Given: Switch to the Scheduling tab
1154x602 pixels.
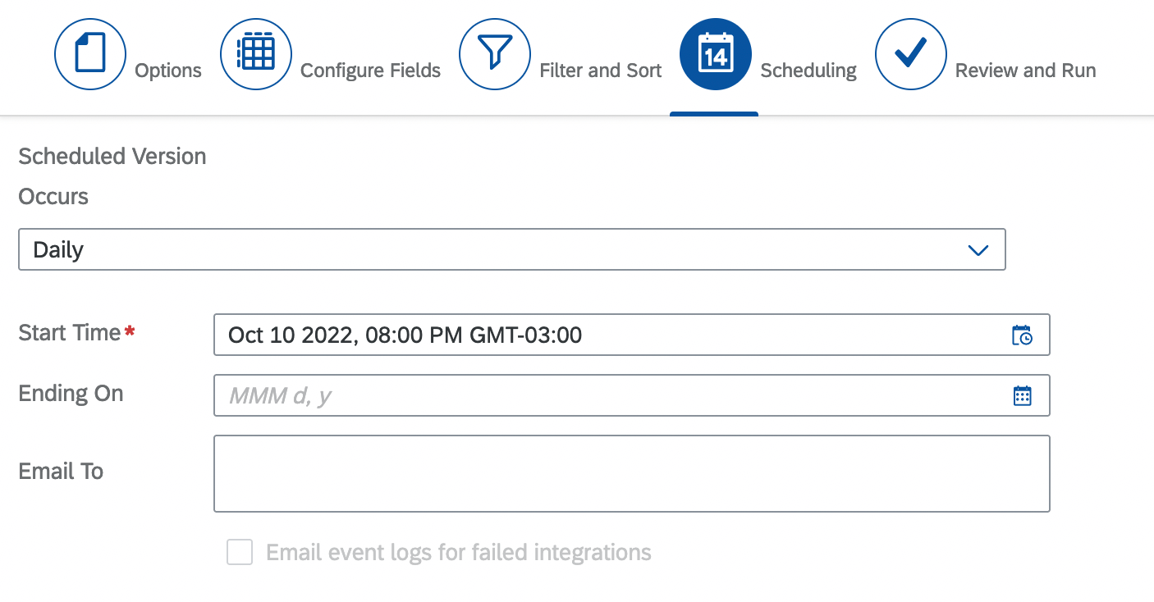Looking at the screenshot, I should [808, 71].
